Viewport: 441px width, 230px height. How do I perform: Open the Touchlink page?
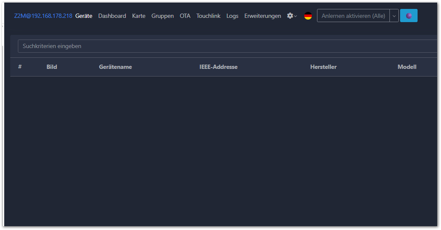208,16
